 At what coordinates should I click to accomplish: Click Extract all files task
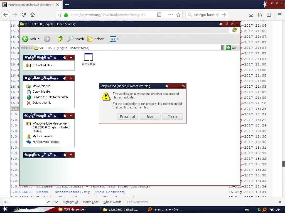42,65
